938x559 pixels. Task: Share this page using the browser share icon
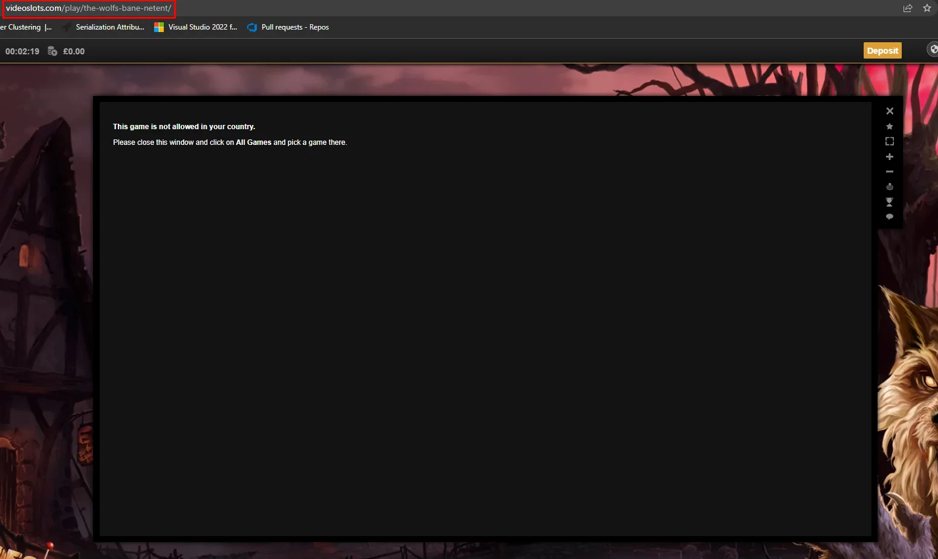[908, 8]
